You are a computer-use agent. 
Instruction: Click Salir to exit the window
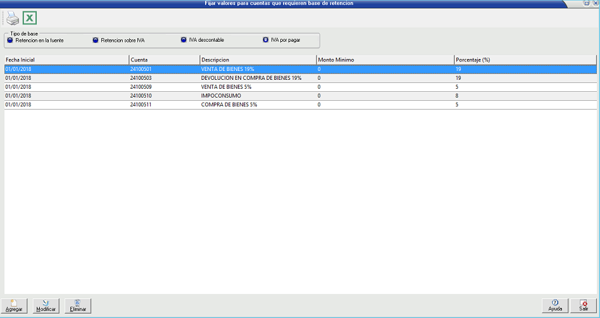[x=584, y=306]
